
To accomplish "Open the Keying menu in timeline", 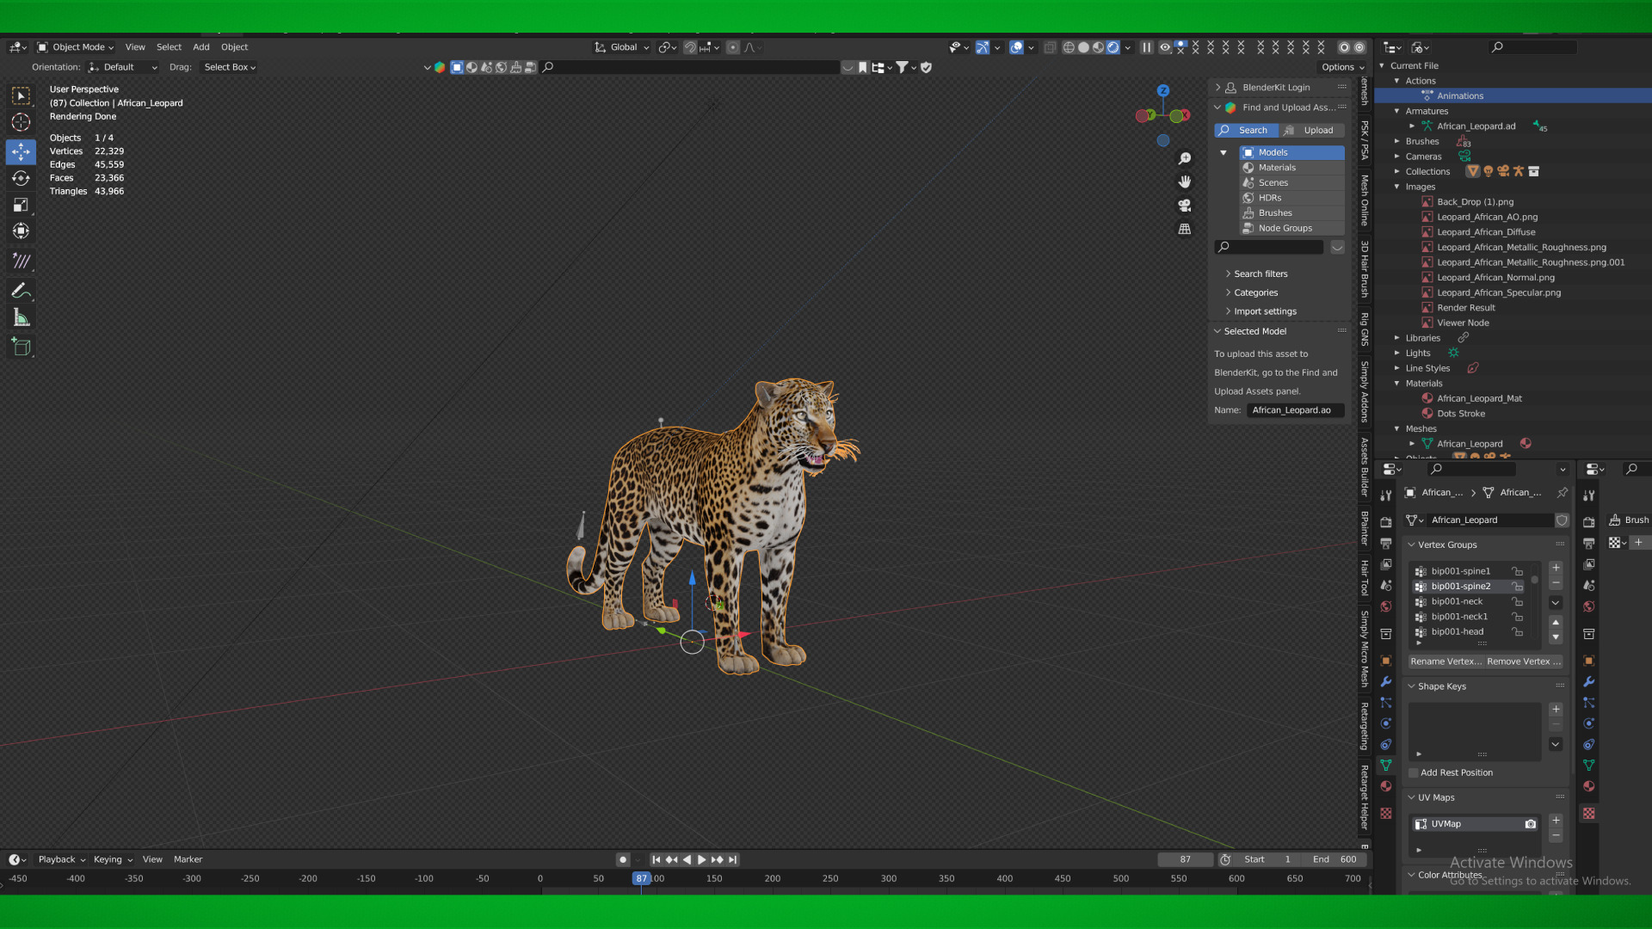I will click(113, 859).
